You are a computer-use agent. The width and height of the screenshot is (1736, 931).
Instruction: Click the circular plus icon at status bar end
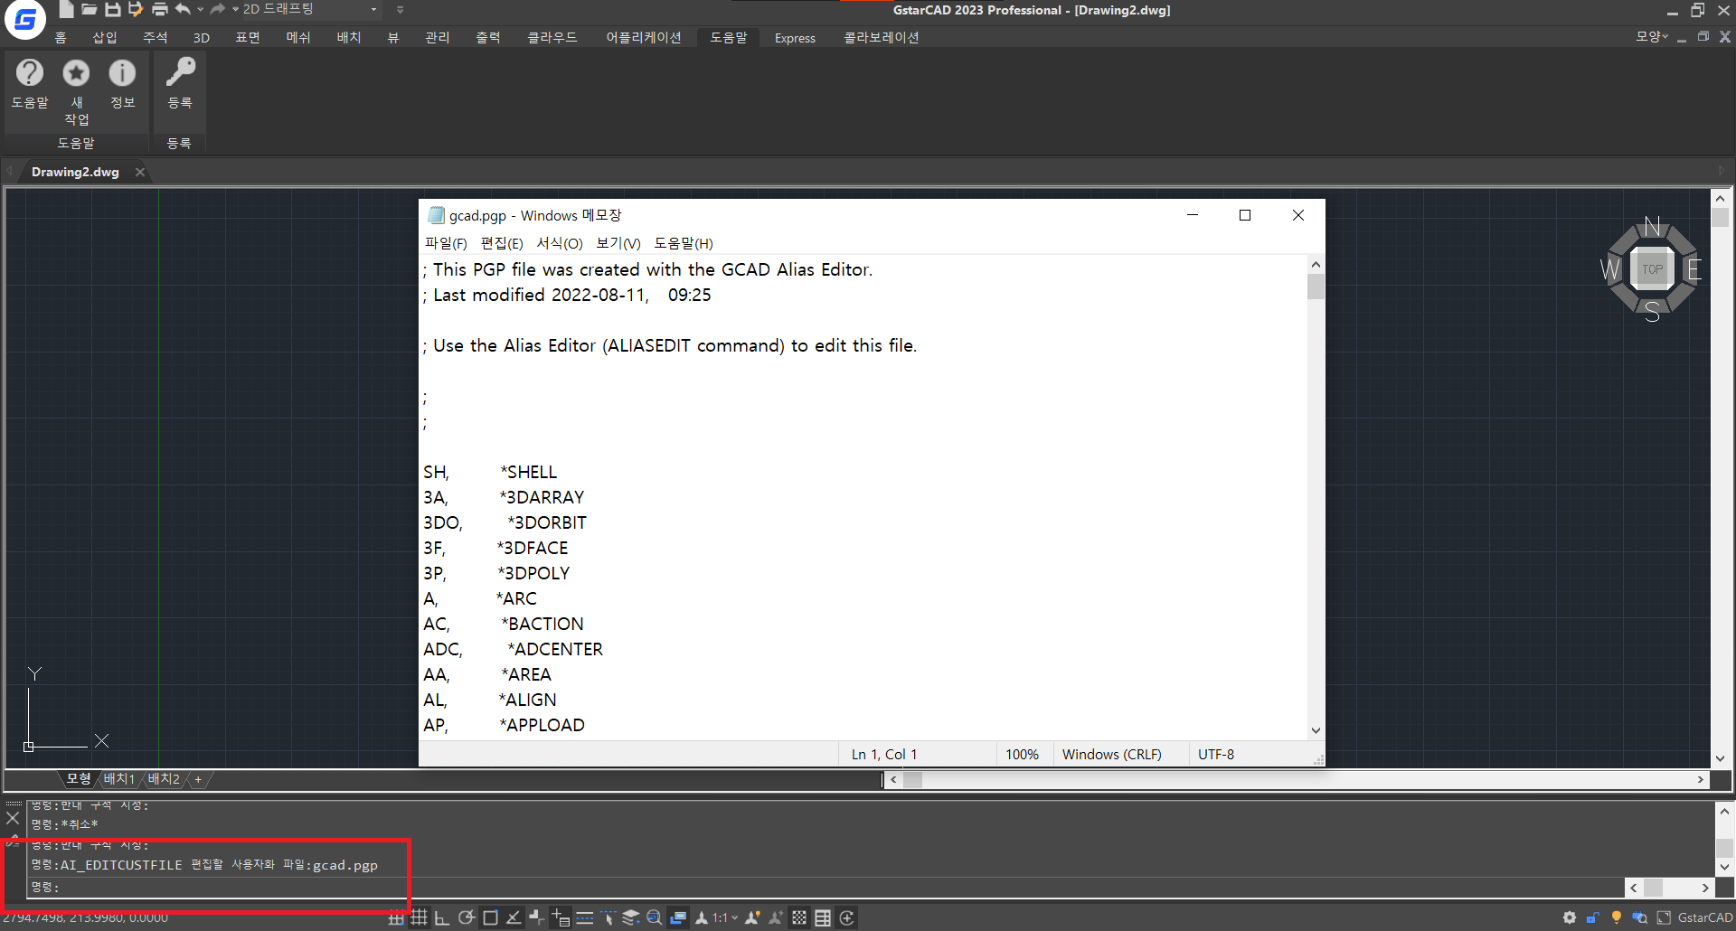[846, 918]
